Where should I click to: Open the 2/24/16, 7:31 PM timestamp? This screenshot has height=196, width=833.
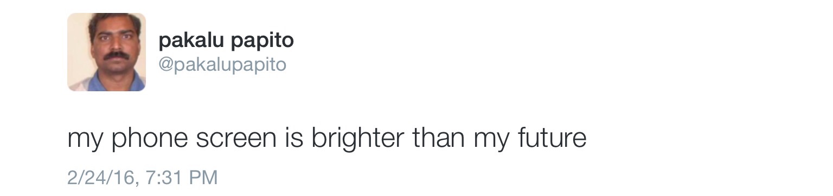coord(143,177)
